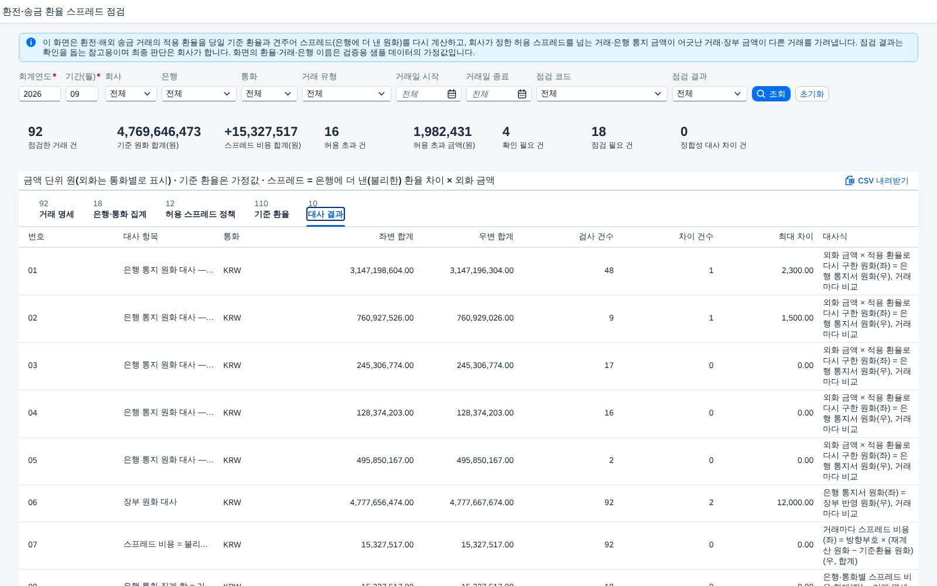Click the 통화 column header in the table
Viewport: 937px width, 586px height.
[231, 237]
